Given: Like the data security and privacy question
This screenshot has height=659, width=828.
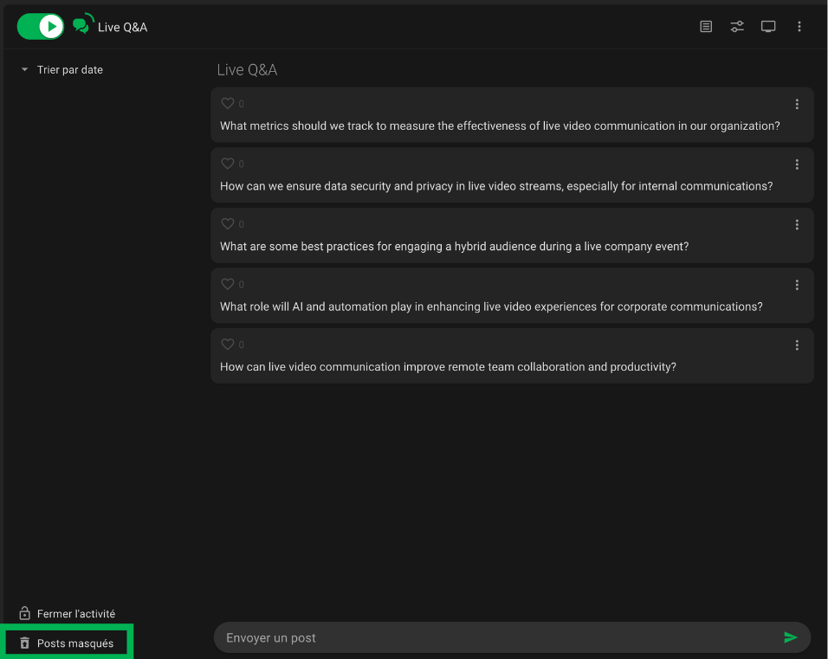Looking at the screenshot, I should pyautogui.click(x=228, y=164).
